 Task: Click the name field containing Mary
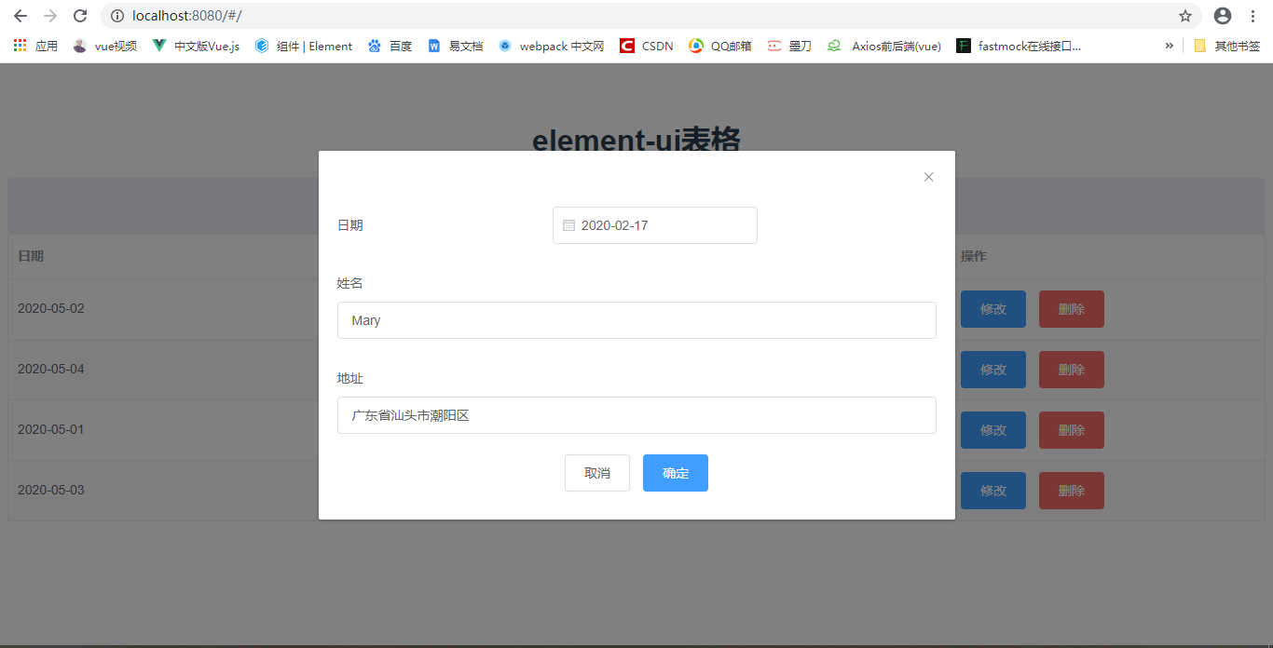(636, 319)
